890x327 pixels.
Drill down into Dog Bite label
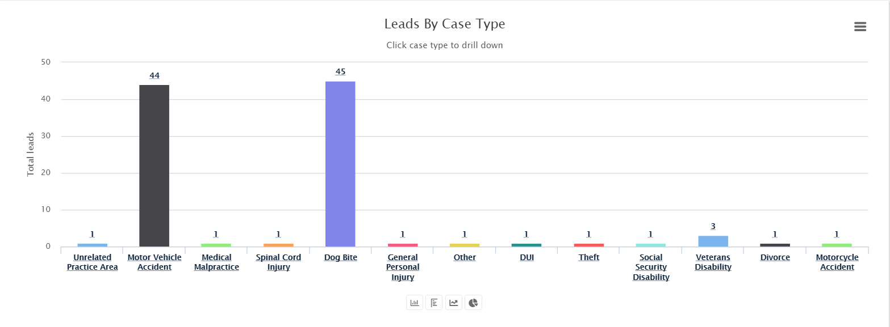pyautogui.click(x=340, y=258)
